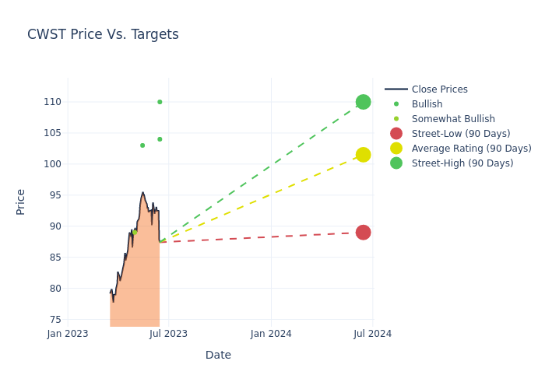
Task: Click the 100 y-axis tick label
Action: tap(52, 164)
